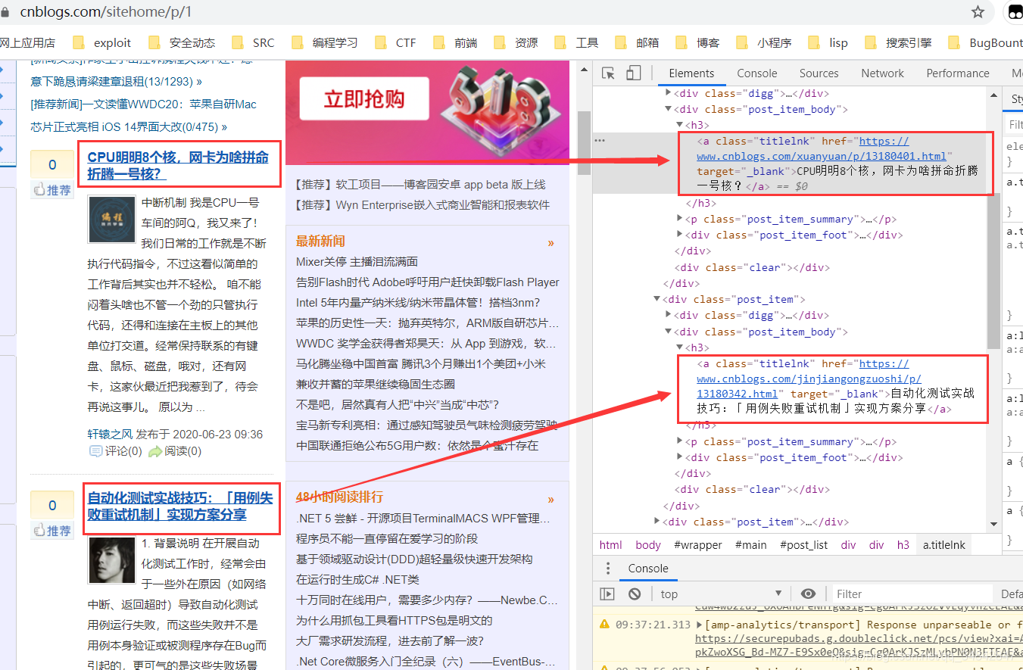The width and height of the screenshot is (1023, 670).
Task: Click the Elements panel scrollbar up arrow
Action: pyautogui.click(x=994, y=95)
